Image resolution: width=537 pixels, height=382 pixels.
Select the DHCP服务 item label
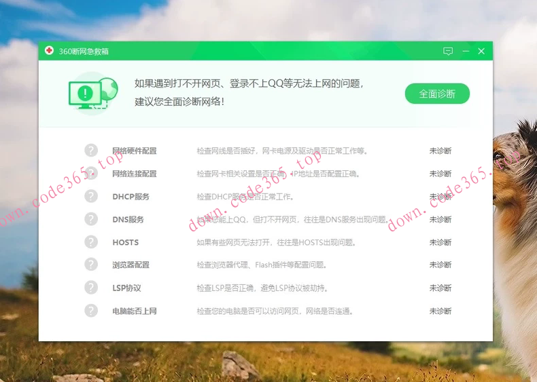(x=131, y=197)
